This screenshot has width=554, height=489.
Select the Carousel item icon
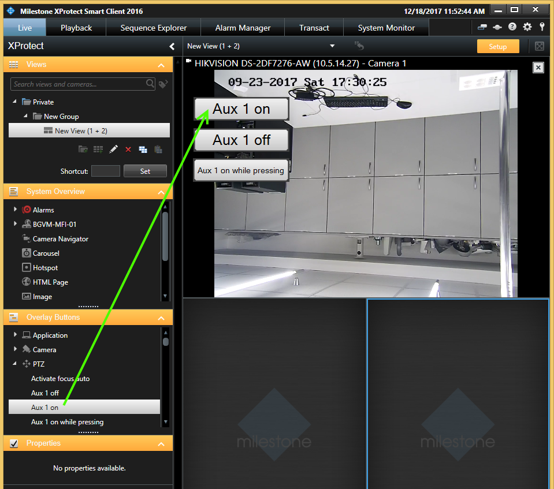(x=27, y=253)
